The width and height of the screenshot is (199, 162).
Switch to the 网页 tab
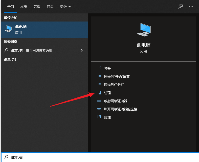click(50, 6)
